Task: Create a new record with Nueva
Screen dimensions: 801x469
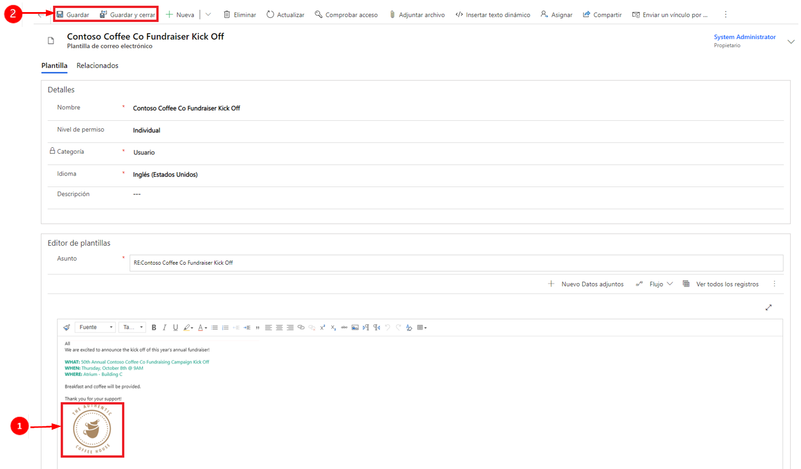Action: 180,14
